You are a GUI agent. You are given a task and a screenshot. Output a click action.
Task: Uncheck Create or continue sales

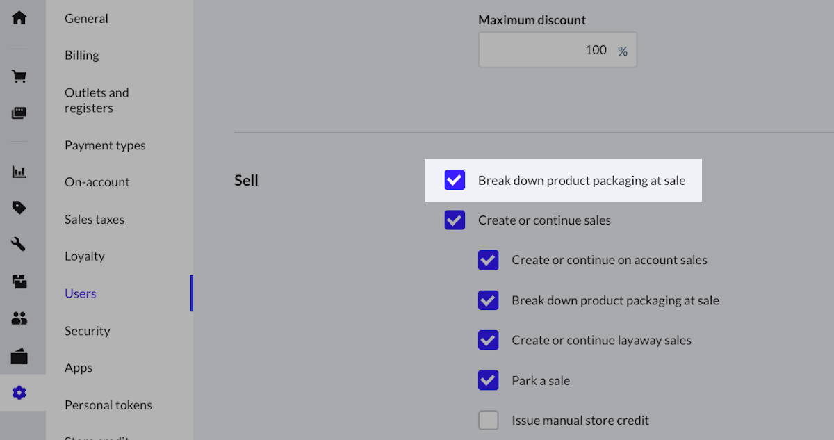[455, 220]
